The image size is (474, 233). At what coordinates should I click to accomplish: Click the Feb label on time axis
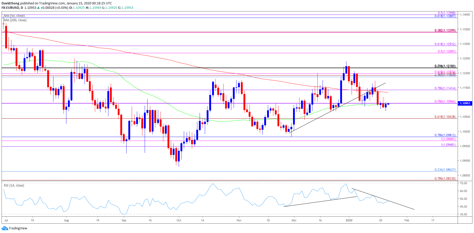tap(407, 221)
